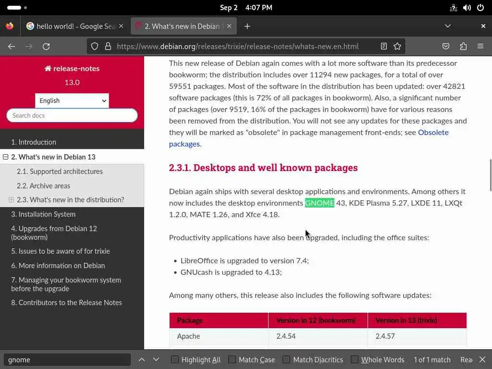Open the Firefox View button
The height and width of the screenshot is (369, 492).
point(10,26)
